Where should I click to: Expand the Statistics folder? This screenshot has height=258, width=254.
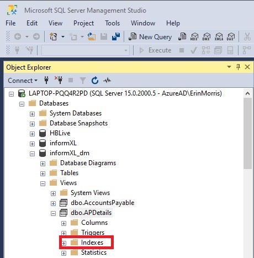[x=64, y=253]
